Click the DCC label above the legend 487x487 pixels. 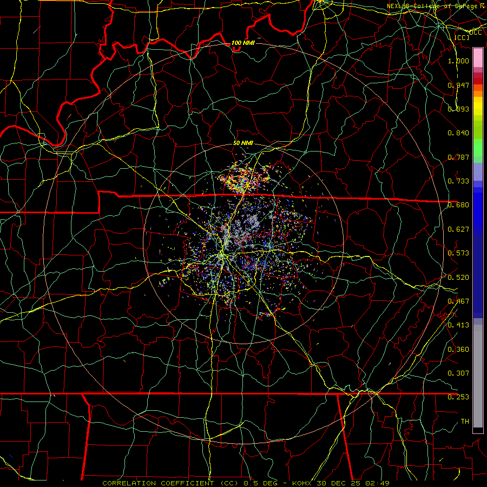click(476, 32)
